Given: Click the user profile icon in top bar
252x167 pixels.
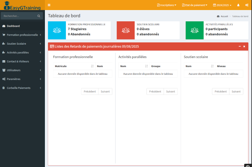Looking at the screenshot, I should click(238, 5).
